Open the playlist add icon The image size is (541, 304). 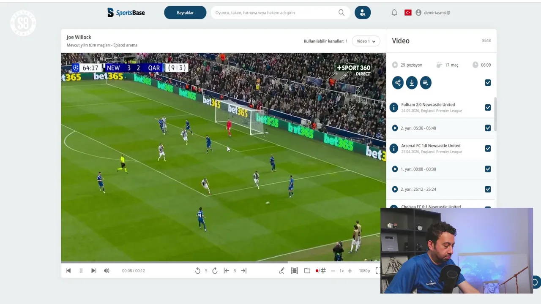click(x=426, y=83)
